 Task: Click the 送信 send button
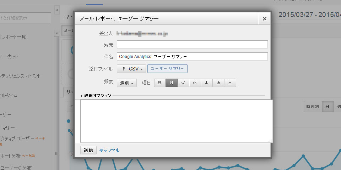88,150
